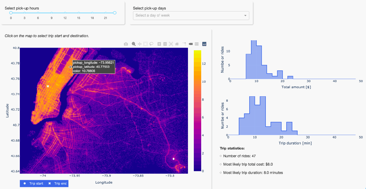Click the map instruction text about trip start

tap(47, 36)
